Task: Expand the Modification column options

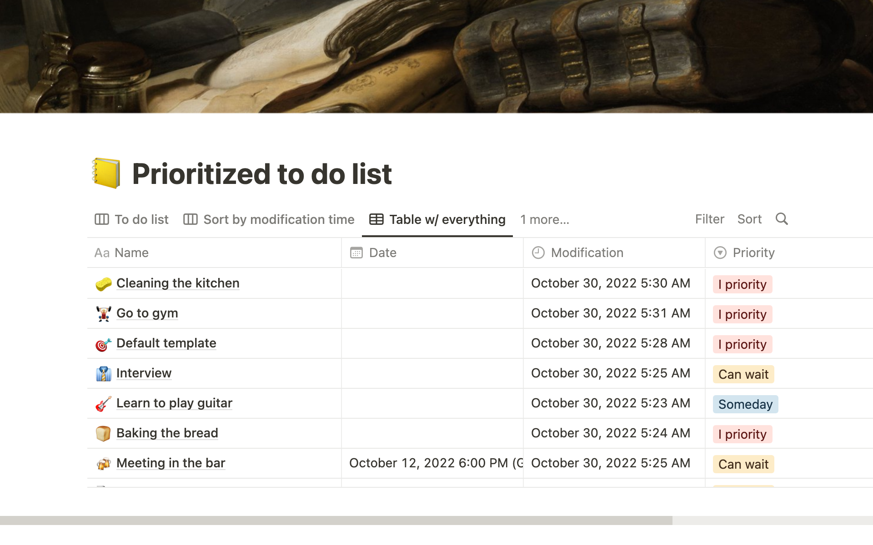Action: coord(586,252)
